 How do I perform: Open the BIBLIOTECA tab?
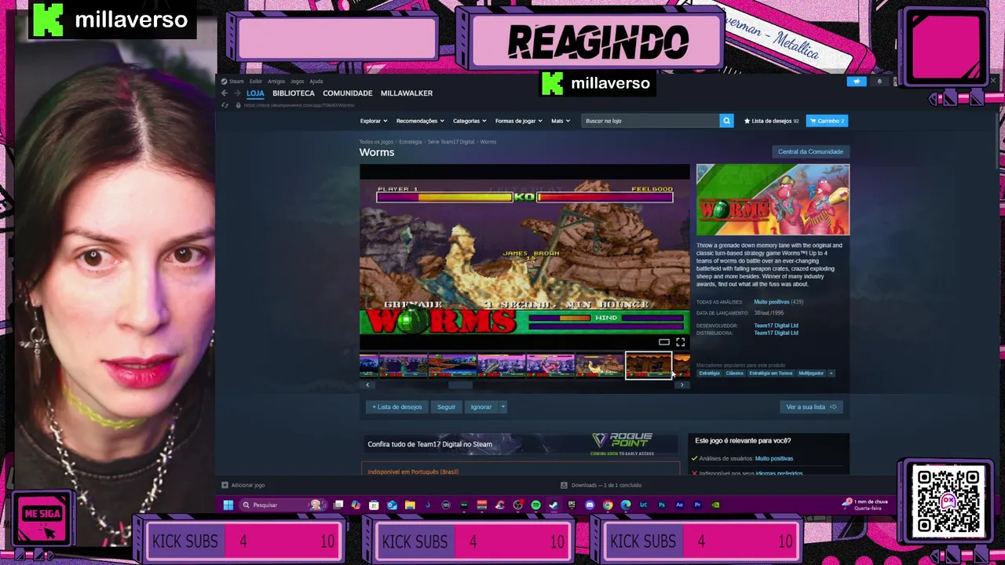click(x=294, y=93)
